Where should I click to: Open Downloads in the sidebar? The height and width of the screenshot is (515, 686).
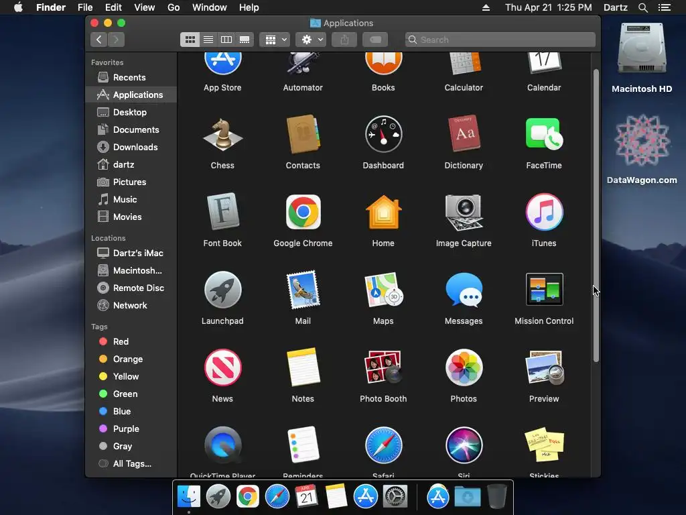point(131,148)
